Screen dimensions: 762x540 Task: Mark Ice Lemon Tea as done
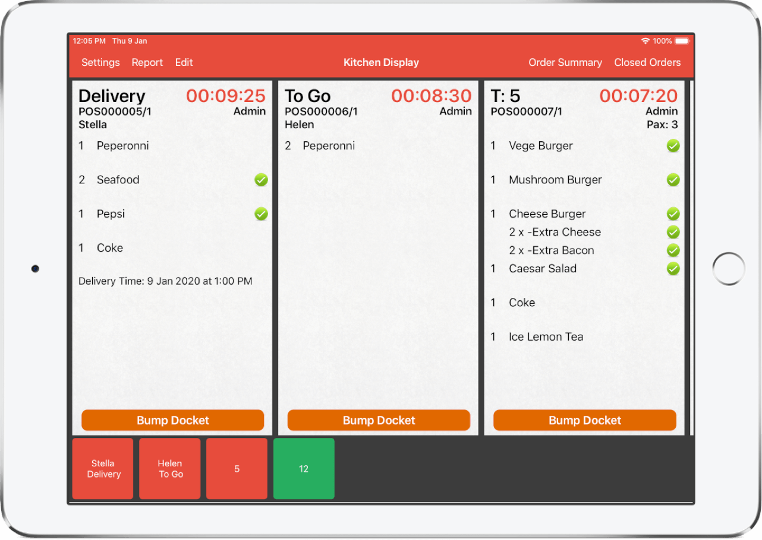click(x=585, y=337)
